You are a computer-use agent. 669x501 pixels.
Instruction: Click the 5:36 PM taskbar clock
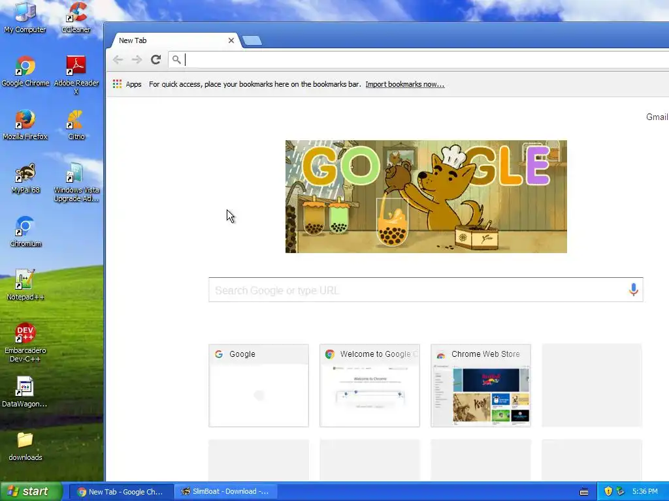tap(645, 492)
